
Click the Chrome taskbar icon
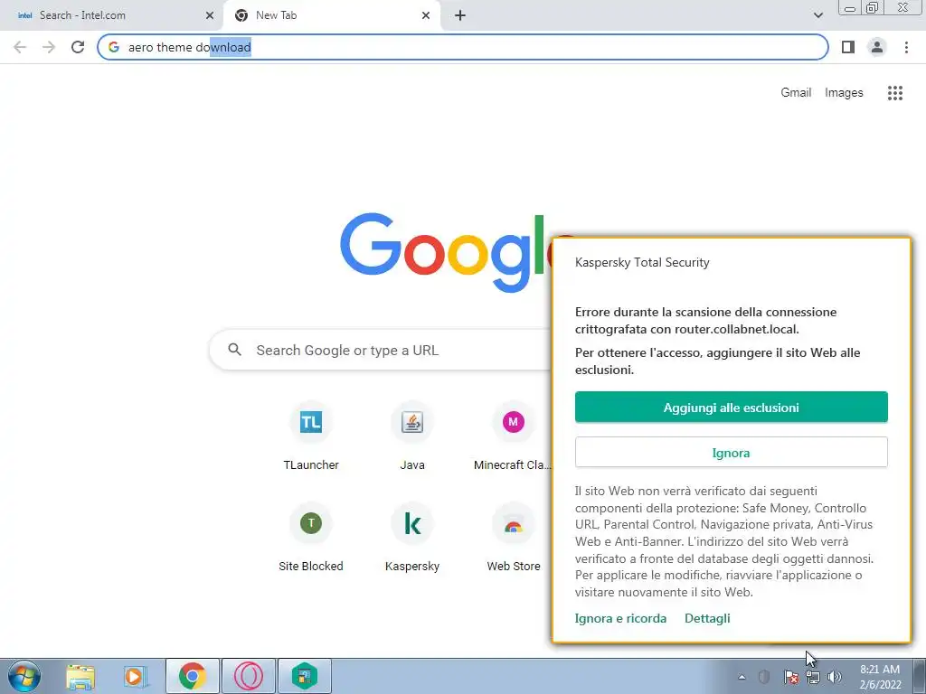[x=193, y=676]
